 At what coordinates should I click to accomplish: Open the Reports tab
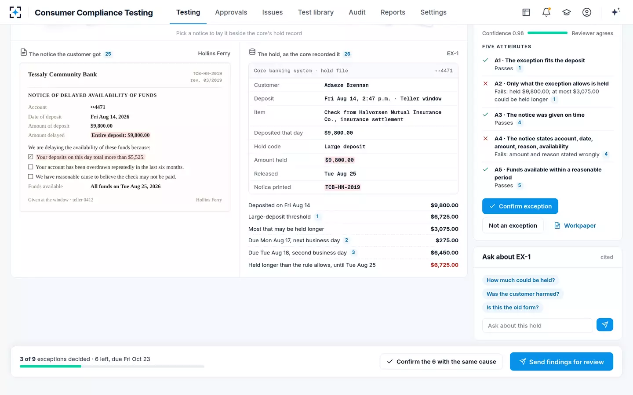click(x=393, y=12)
